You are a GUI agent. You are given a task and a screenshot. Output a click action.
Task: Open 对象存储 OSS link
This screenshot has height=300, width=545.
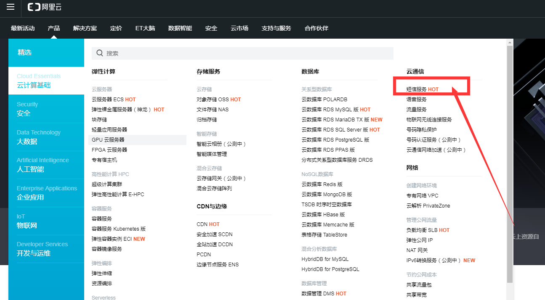(x=213, y=100)
